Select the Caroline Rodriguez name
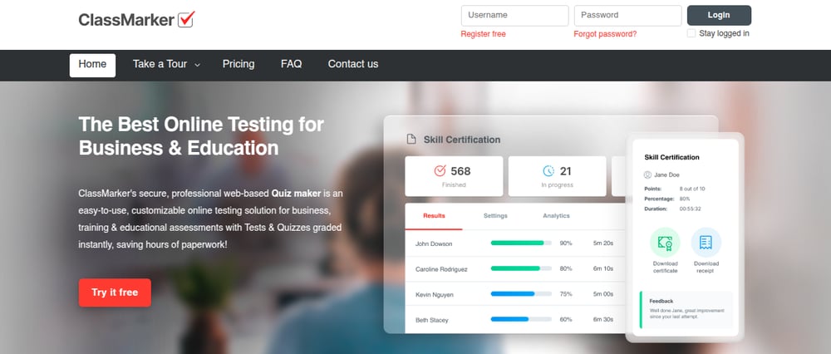Screen dimensions: 831x354 [441, 269]
